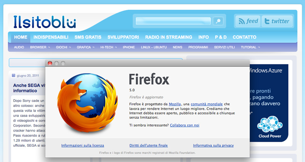Open the Anche SEGA article title

pos(29,88)
